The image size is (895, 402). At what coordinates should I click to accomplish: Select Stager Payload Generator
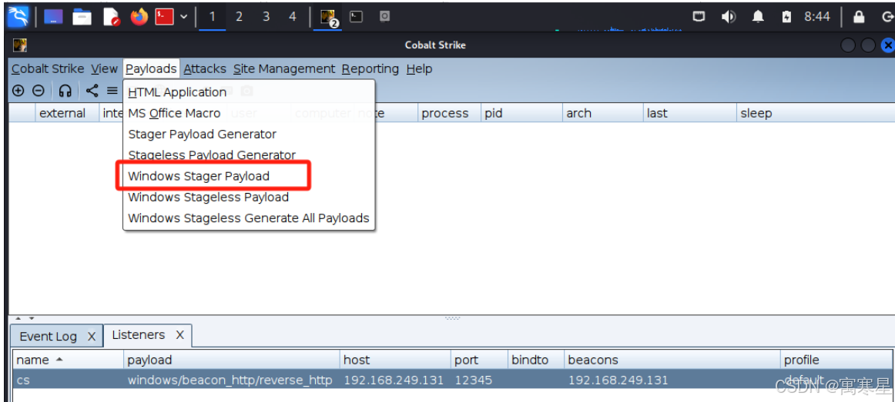[x=249, y=135]
